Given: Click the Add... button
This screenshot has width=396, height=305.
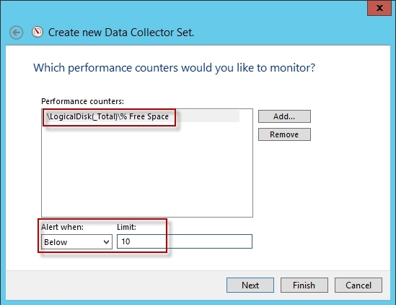Looking at the screenshot, I should pos(284,116).
